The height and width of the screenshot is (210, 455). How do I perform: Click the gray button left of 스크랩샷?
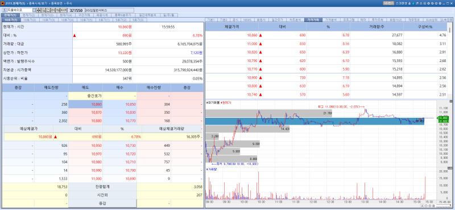[x=388, y=3]
